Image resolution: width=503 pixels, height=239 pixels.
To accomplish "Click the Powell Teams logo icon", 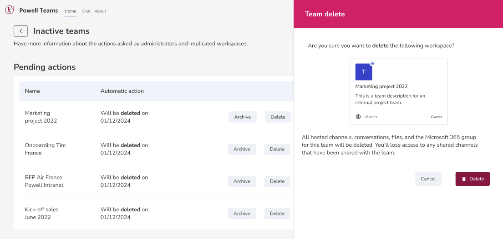I will tap(10, 10).
